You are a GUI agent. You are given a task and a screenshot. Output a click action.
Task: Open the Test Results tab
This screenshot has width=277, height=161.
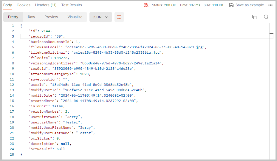point(72,5)
